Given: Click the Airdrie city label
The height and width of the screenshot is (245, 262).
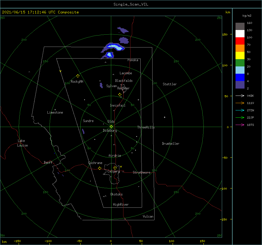Looking at the screenshot, I should point(115,156).
